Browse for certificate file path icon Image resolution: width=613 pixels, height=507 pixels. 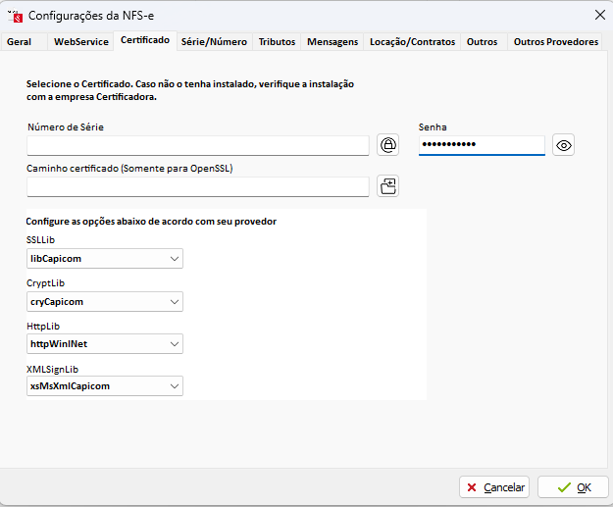[388, 186]
